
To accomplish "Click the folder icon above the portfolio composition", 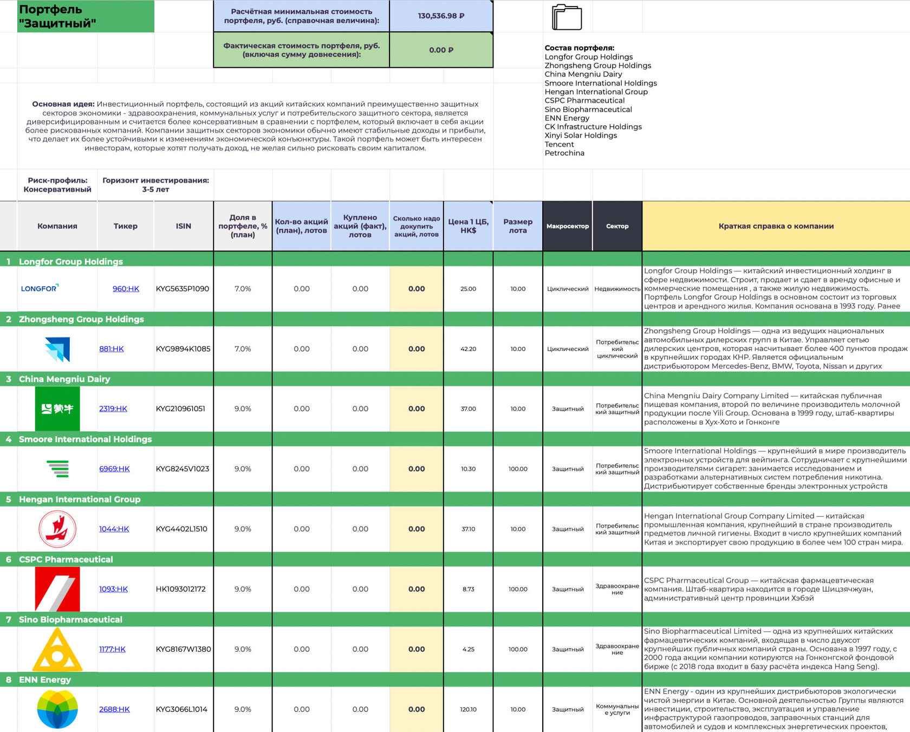I will pyautogui.click(x=567, y=17).
